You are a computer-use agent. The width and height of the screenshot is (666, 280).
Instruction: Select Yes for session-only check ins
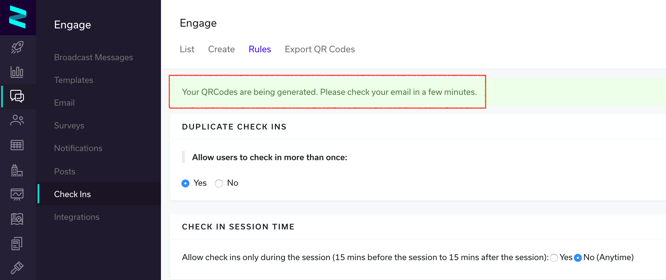point(554,258)
